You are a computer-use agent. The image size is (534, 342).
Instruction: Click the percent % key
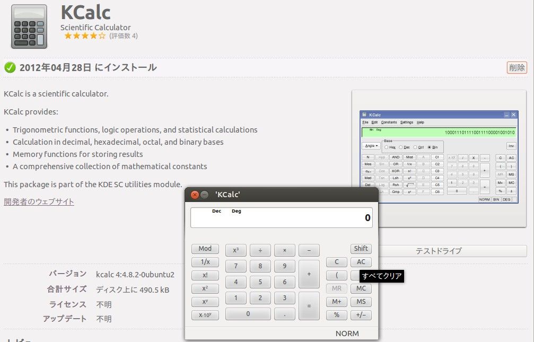click(x=337, y=315)
